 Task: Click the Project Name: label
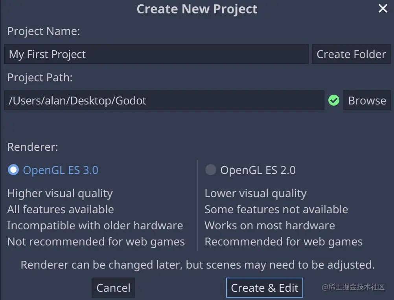click(x=44, y=31)
